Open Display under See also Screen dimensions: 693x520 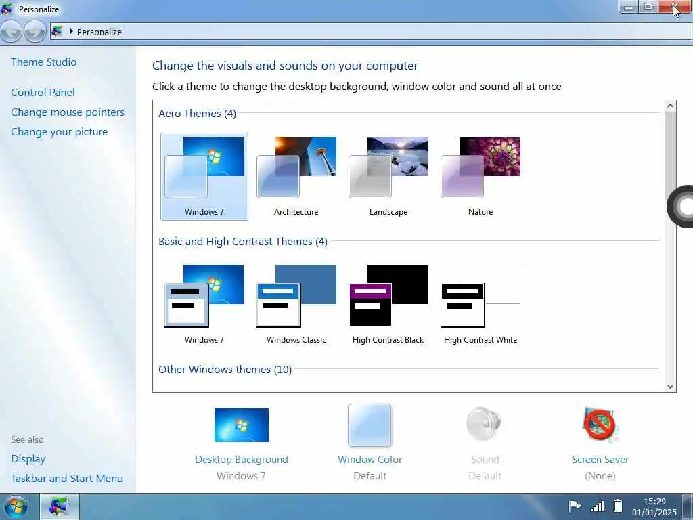(x=28, y=459)
